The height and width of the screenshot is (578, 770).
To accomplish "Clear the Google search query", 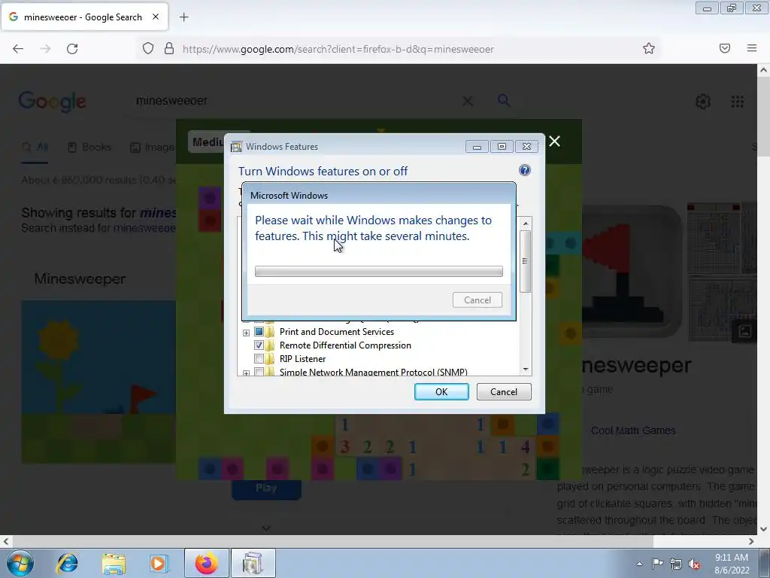I will click(468, 101).
